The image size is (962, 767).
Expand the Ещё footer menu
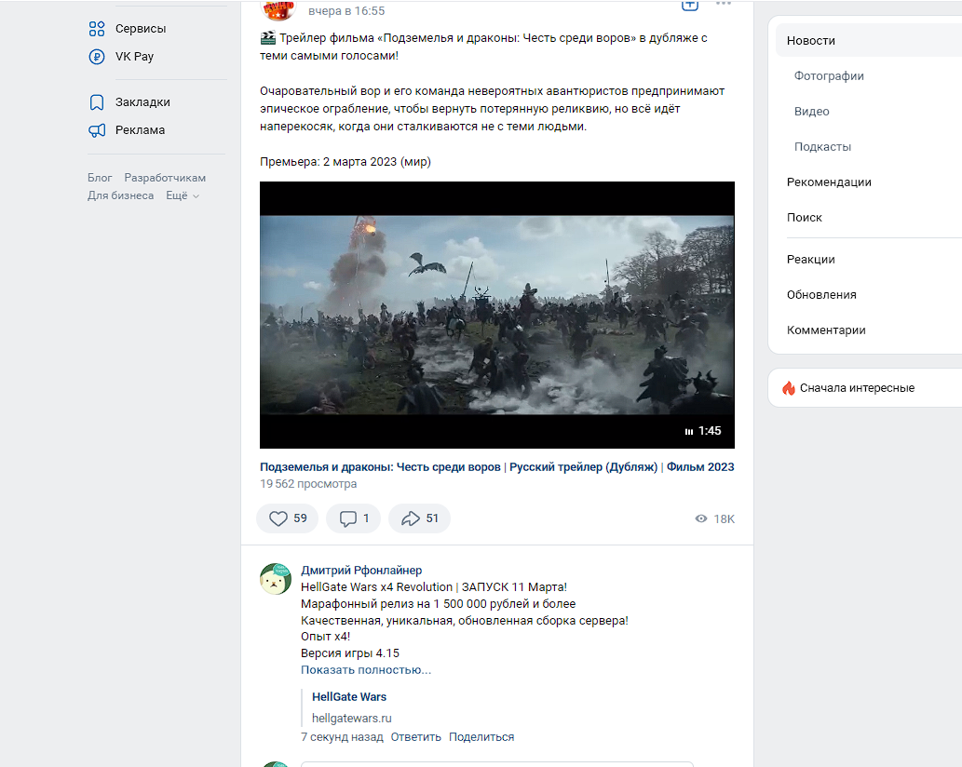click(183, 195)
